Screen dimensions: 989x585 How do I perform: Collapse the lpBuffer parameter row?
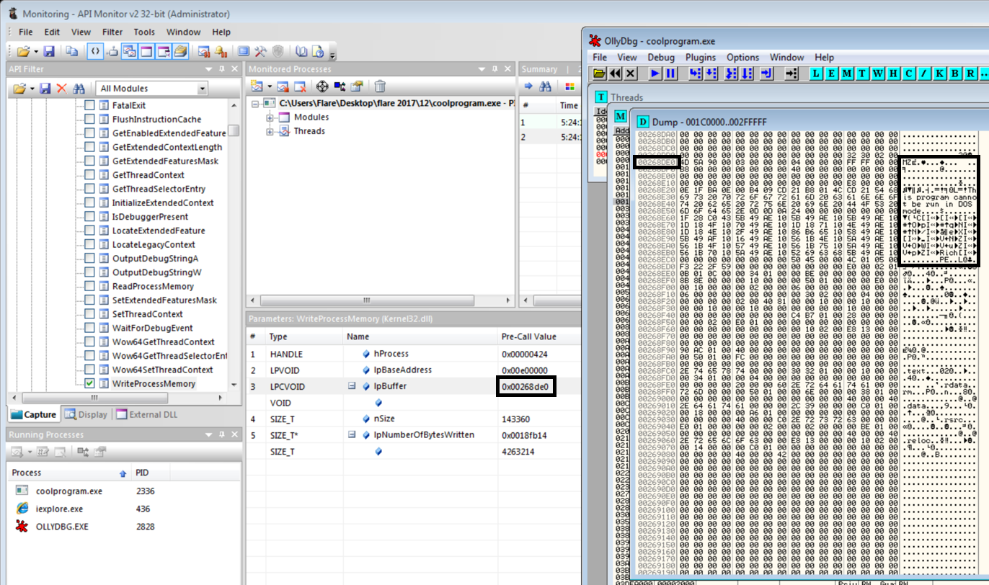352,386
